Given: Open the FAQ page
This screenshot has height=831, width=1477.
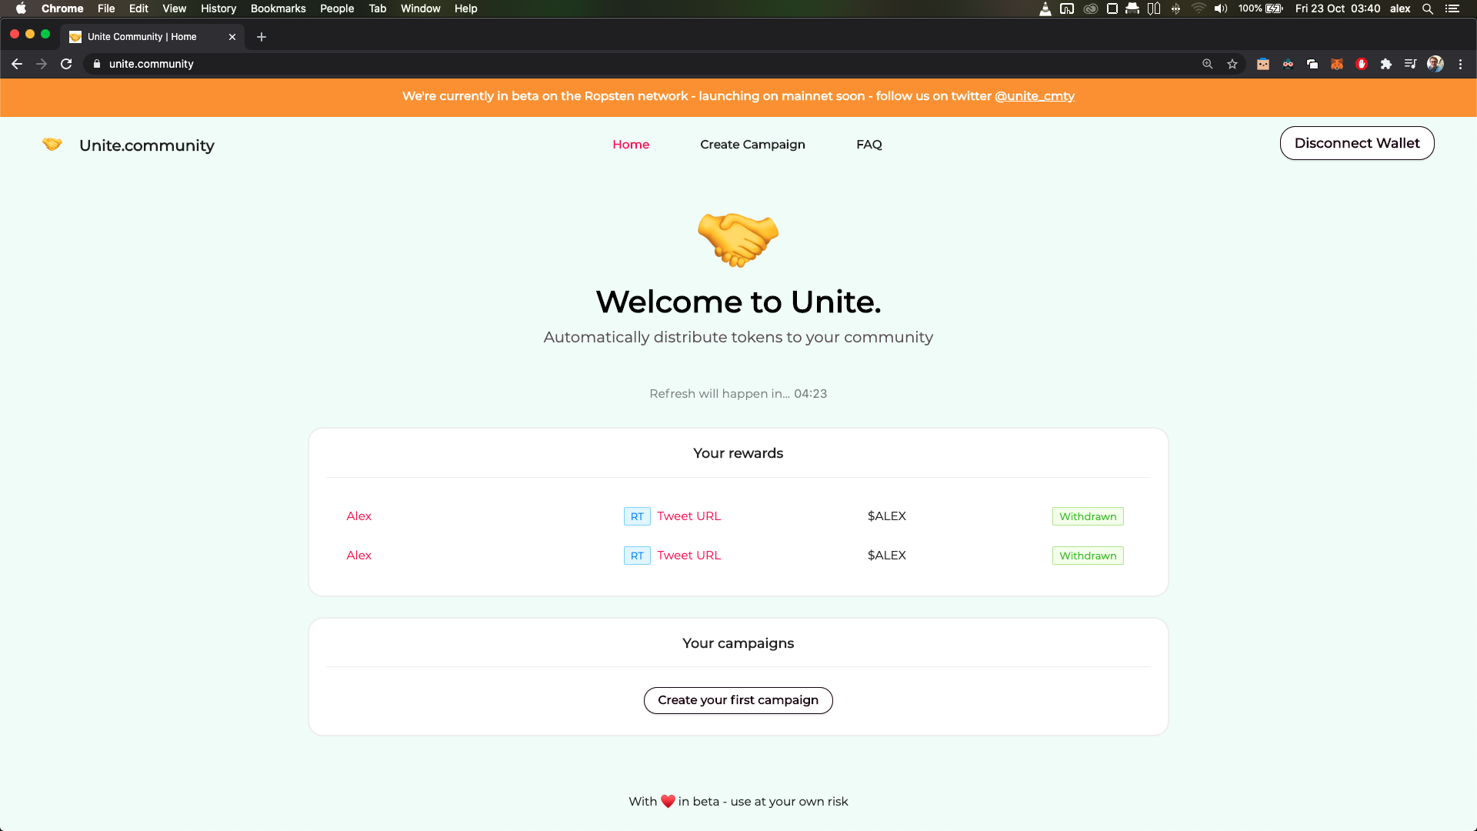Looking at the screenshot, I should 869,145.
